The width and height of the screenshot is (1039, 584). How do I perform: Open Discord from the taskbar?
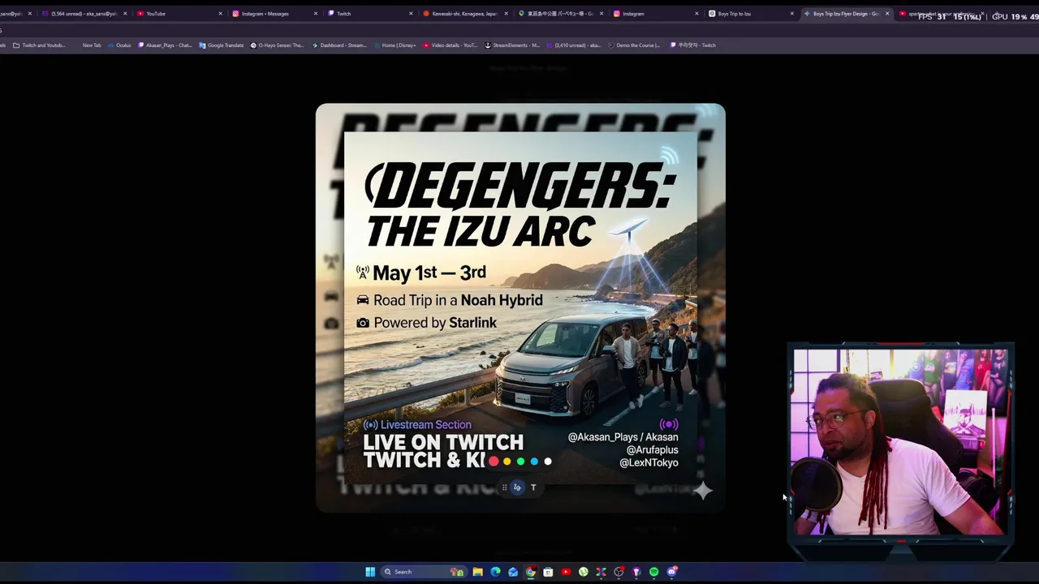[672, 572]
